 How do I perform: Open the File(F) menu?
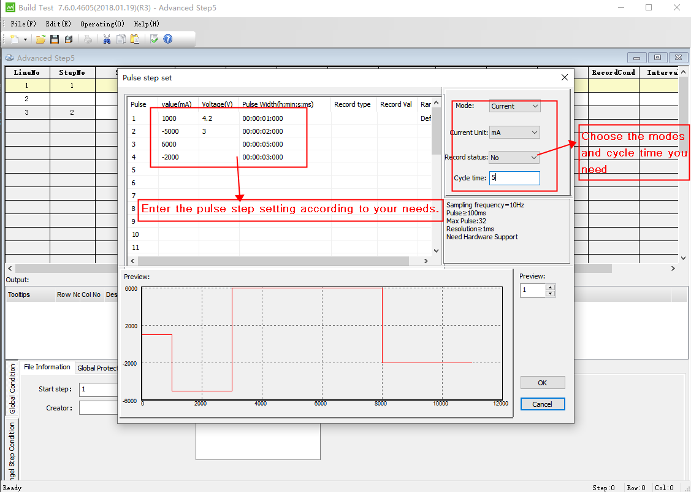[23, 24]
